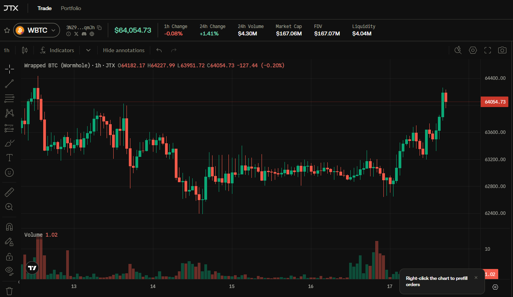Click the 24h Change +1.41% value
Image resolution: width=513 pixels, height=297 pixels.
(x=209, y=33)
